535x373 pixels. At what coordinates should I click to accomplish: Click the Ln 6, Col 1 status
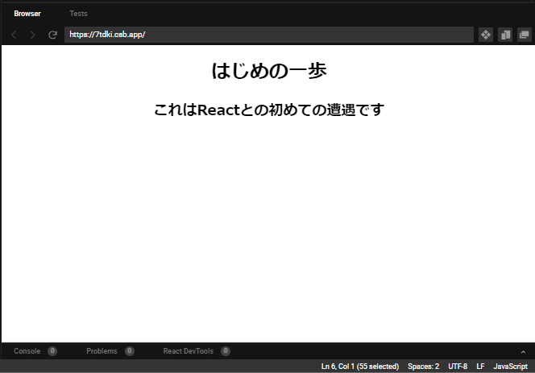(x=360, y=367)
